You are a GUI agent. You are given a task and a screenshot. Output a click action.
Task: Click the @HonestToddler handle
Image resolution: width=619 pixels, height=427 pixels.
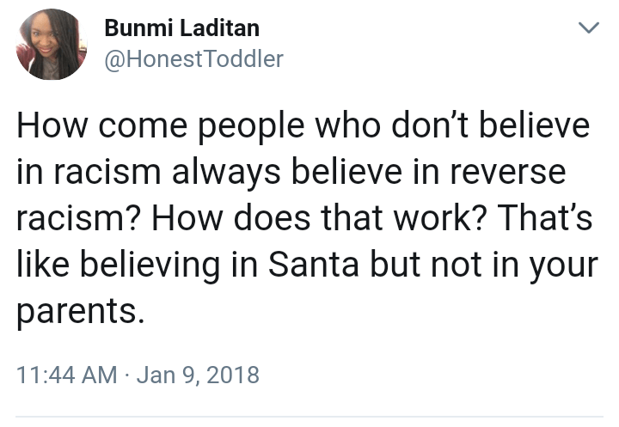(x=193, y=58)
